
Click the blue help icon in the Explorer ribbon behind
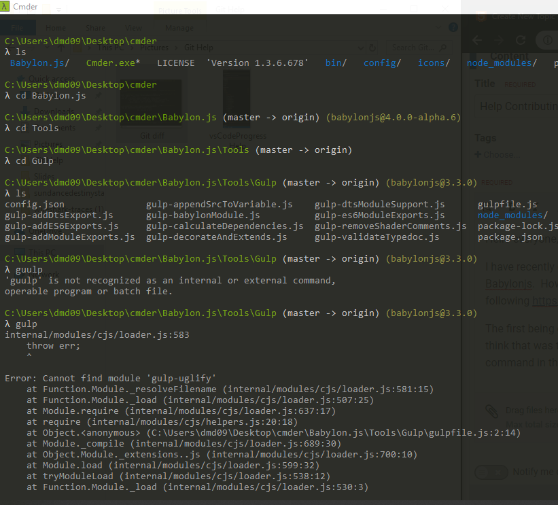(x=453, y=27)
